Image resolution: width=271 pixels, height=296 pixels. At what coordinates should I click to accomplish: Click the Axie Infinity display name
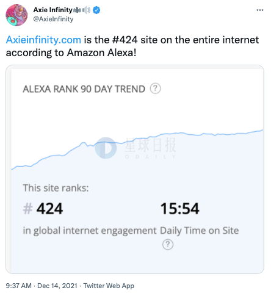(52, 10)
